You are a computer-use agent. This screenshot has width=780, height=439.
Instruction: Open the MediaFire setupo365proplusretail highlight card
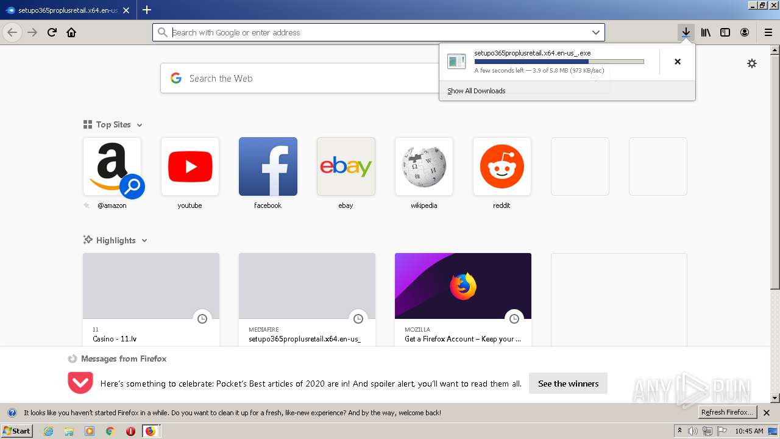[307, 300]
